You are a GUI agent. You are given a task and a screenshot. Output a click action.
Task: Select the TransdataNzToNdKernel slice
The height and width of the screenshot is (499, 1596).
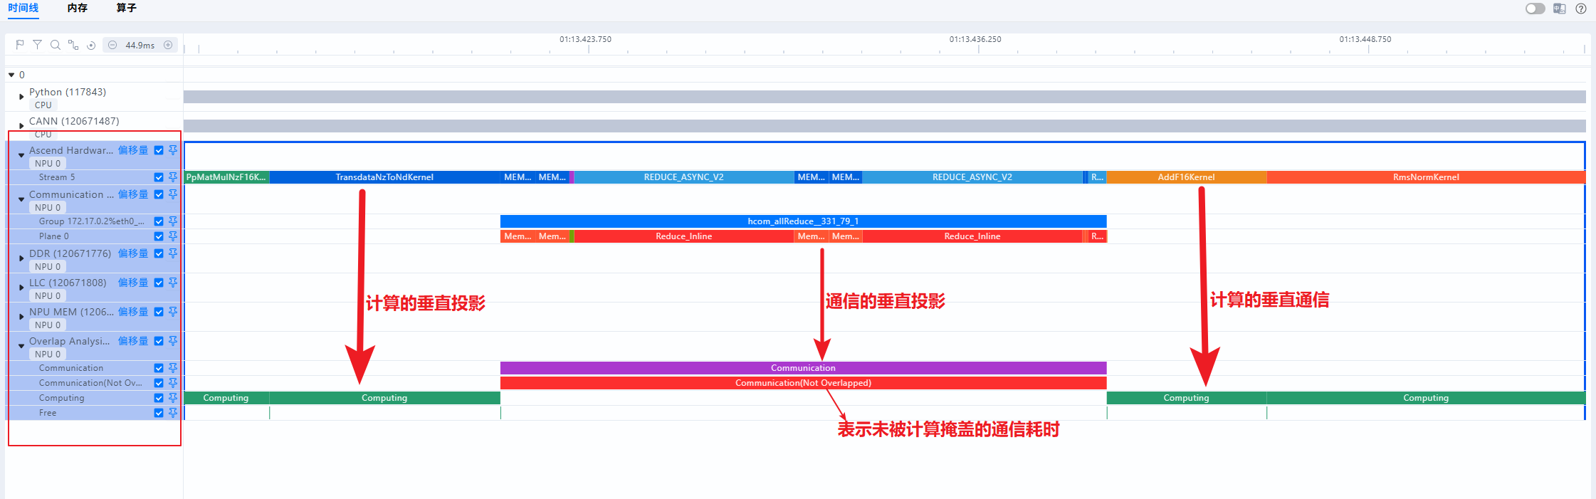[x=384, y=177]
